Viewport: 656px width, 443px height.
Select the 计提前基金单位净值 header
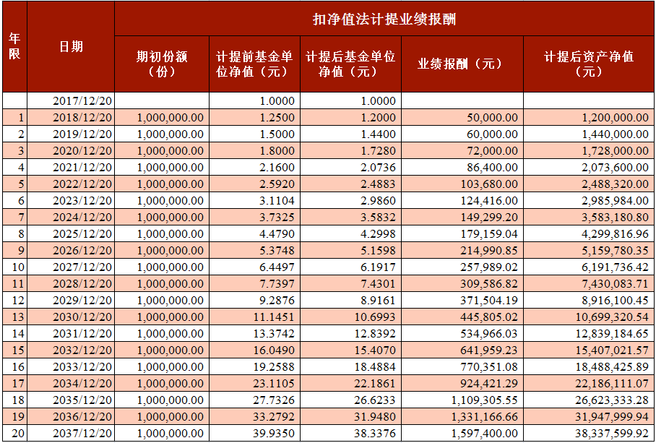point(254,64)
